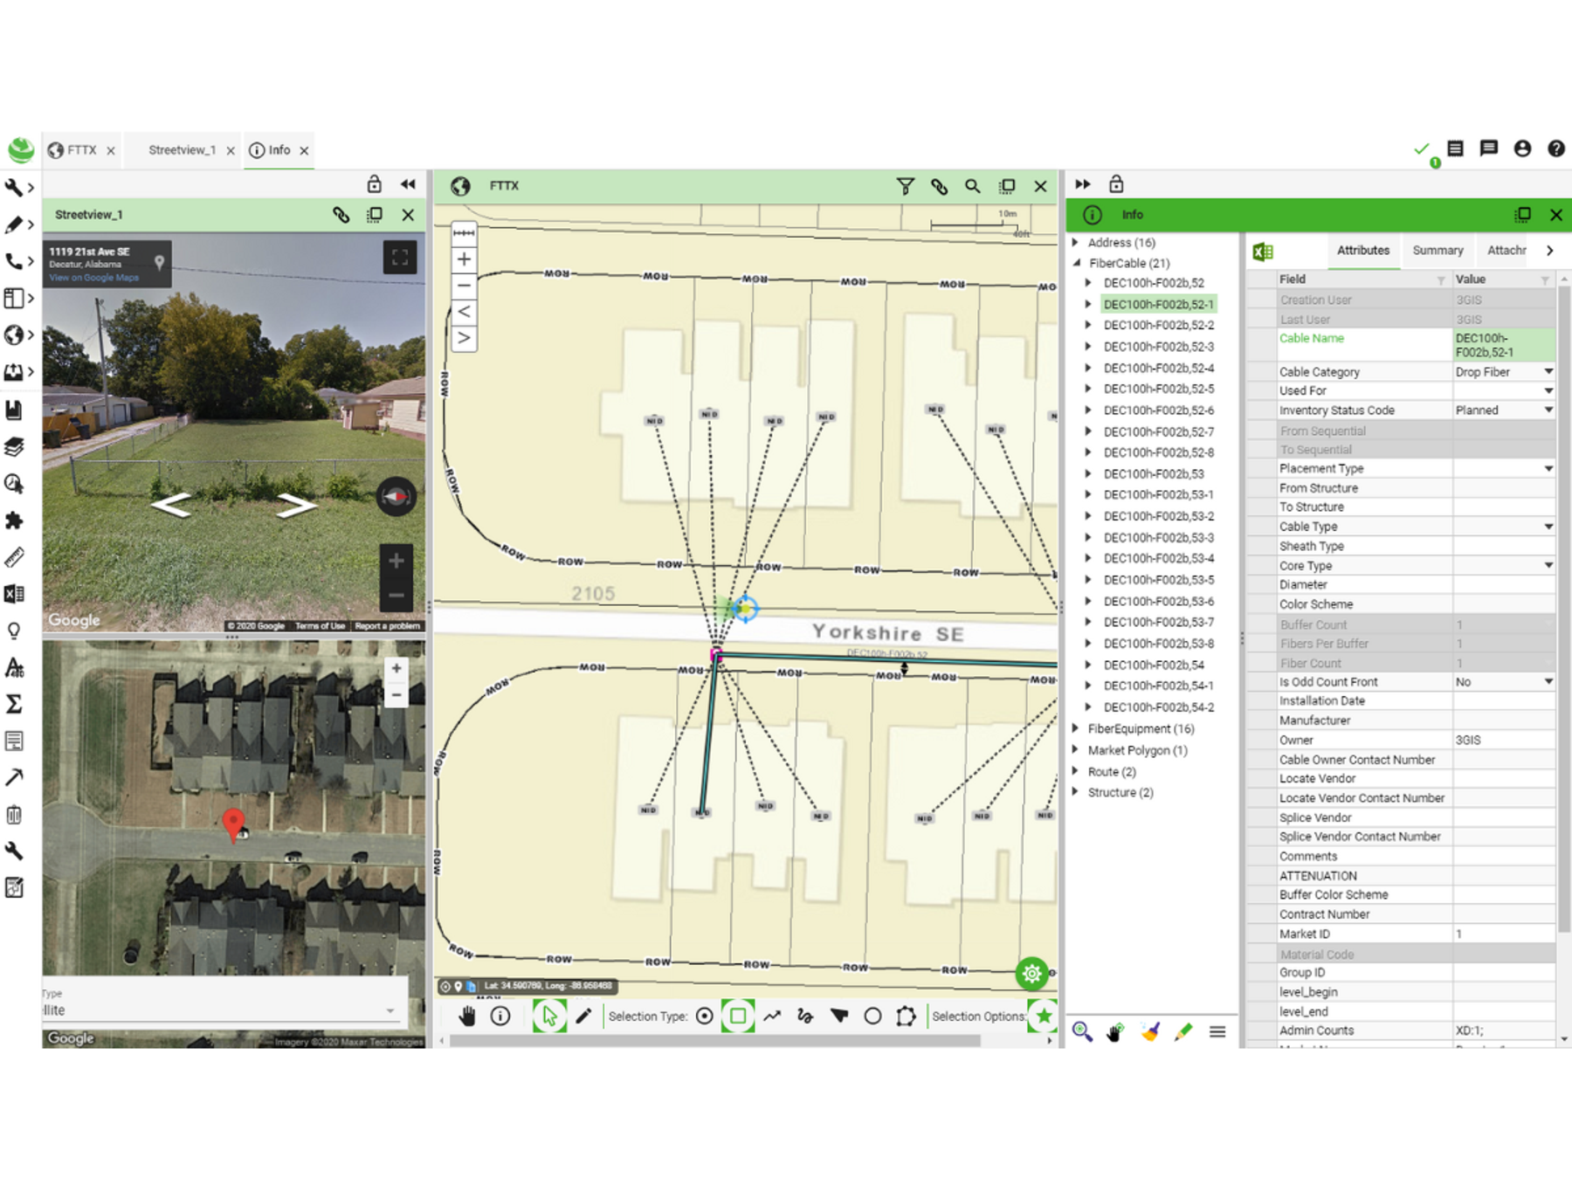Click the green star Selection Options icon
This screenshot has width=1572, height=1179.
click(x=1044, y=1016)
